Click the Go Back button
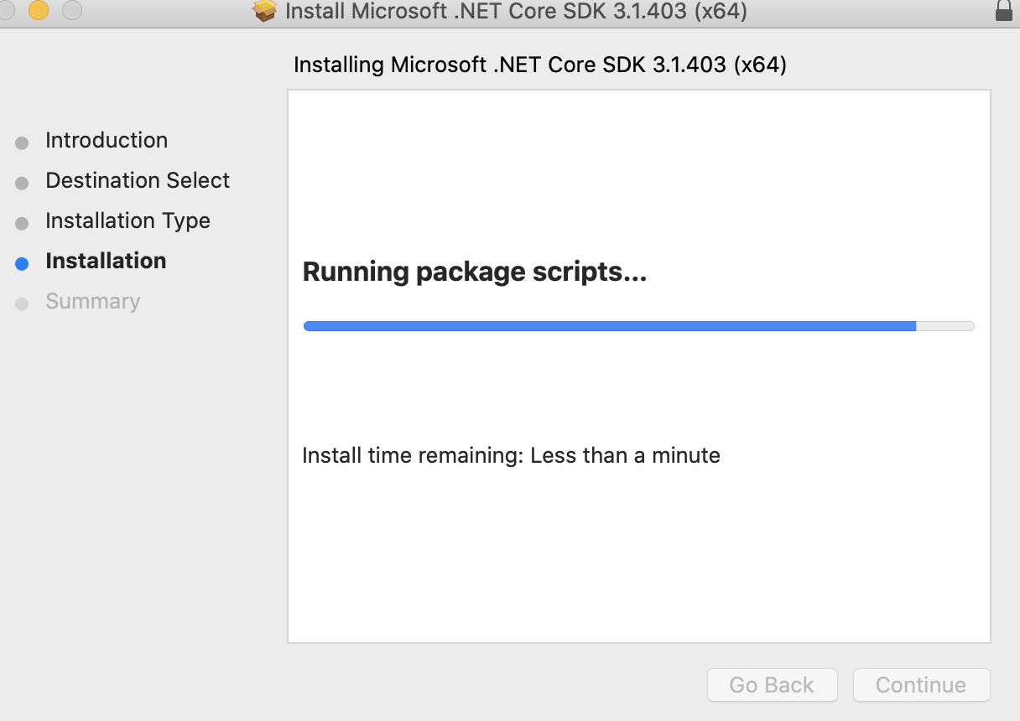This screenshot has width=1020, height=721. [772, 685]
